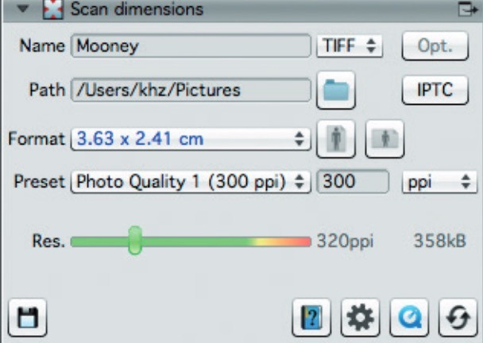Click the save floppy disk icon
Image resolution: width=483 pixels, height=343 pixels.
click(28, 318)
